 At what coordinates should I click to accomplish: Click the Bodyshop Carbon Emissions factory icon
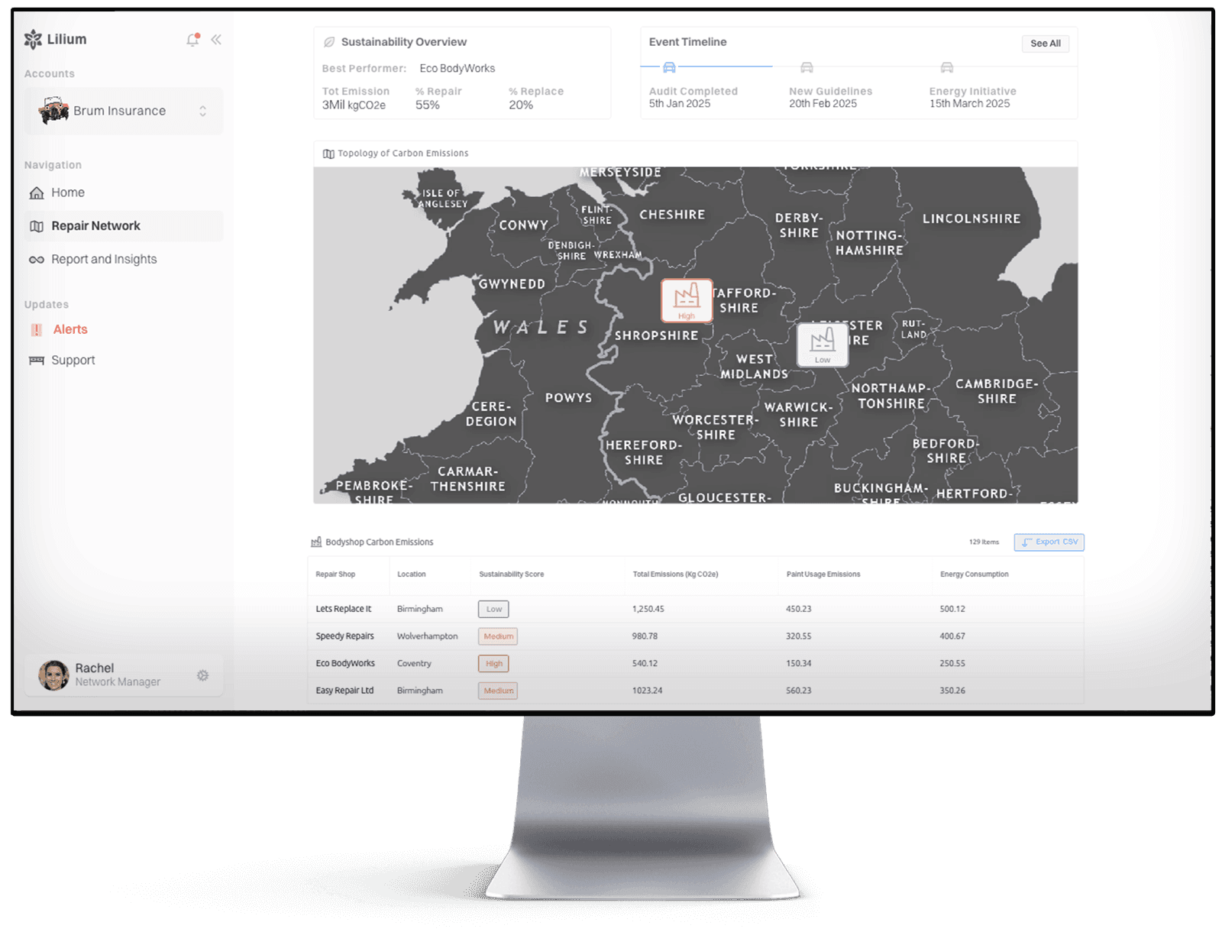click(x=316, y=542)
